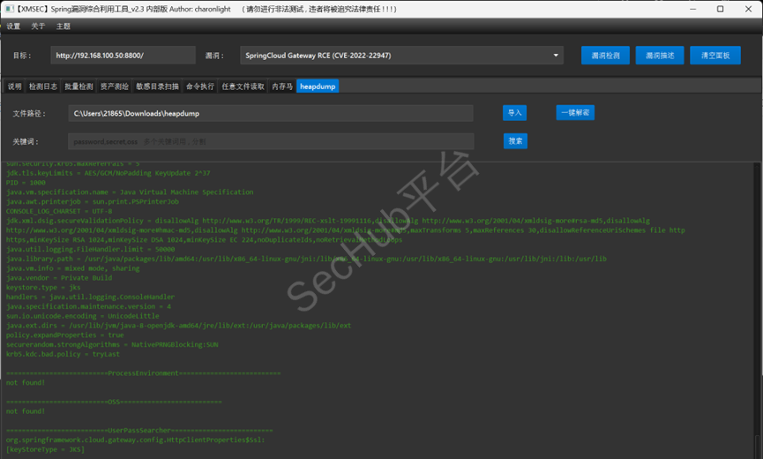
Task: Click the 'krb5.kdc.bad.policy = tryLast' line
Action: [x=63, y=354]
